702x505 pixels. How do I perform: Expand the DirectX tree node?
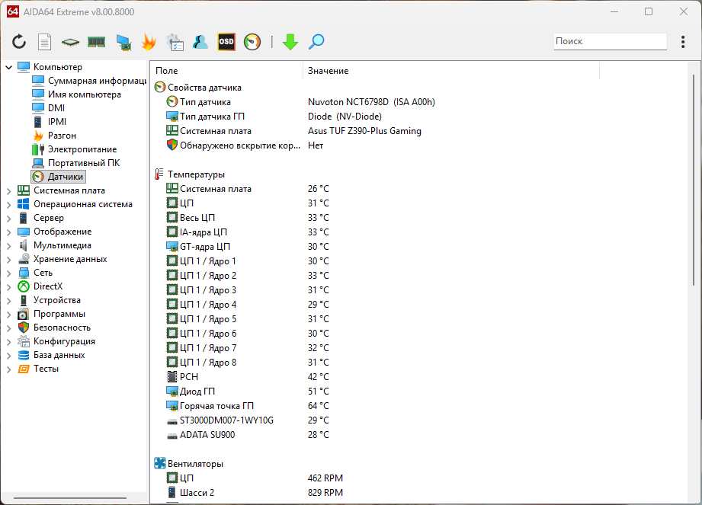[x=8, y=287]
